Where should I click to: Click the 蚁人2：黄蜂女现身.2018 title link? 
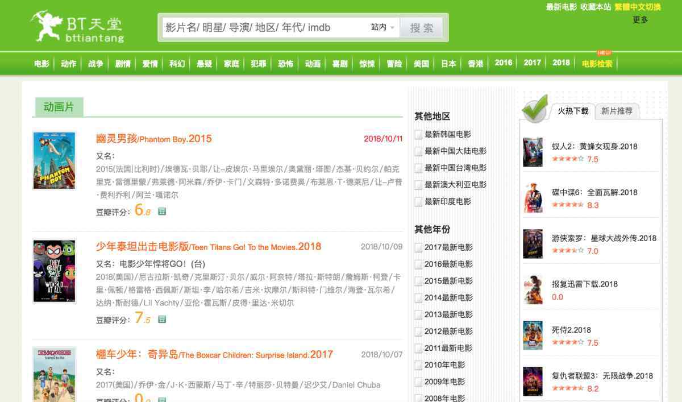(594, 146)
